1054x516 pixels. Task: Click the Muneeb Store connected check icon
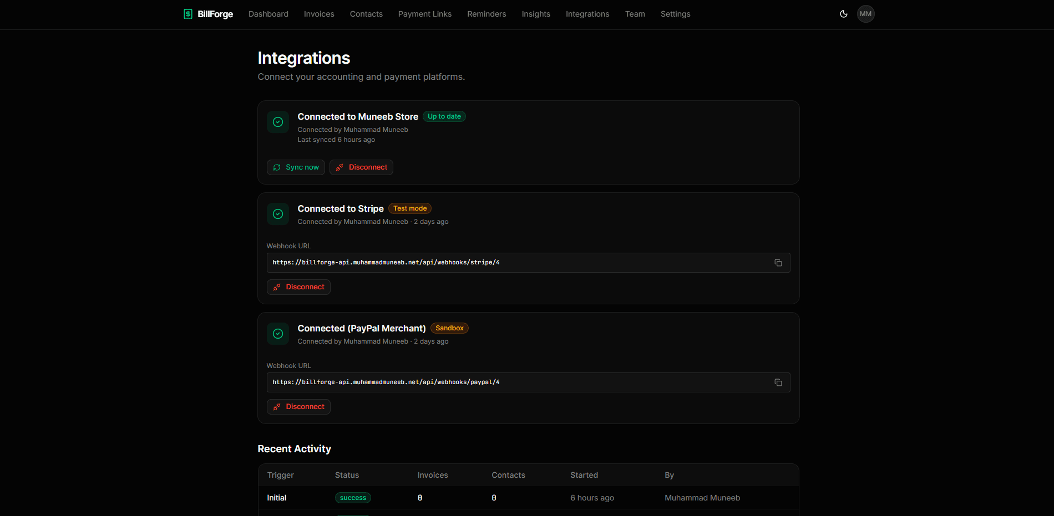278,122
